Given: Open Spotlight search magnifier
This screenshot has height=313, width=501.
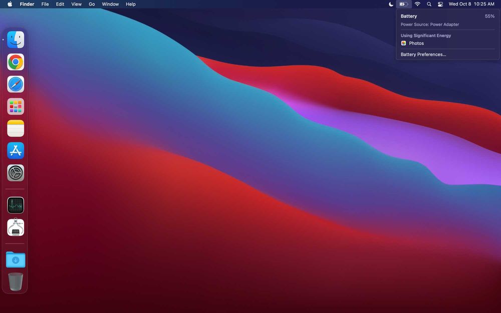Looking at the screenshot, I should tap(429, 4).
